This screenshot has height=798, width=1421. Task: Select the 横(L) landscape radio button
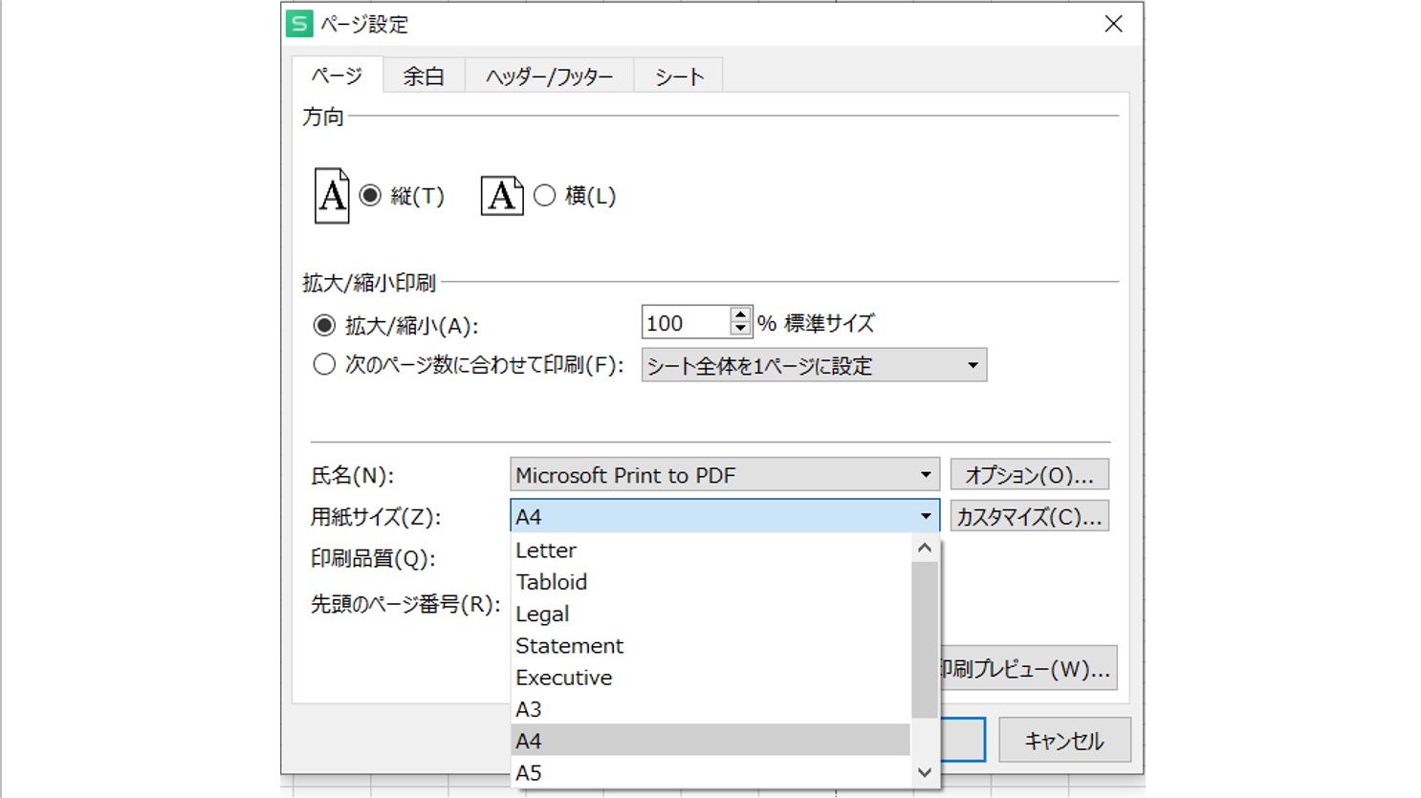(x=545, y=196)
